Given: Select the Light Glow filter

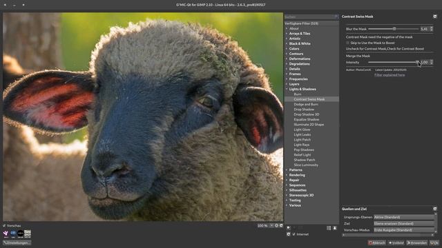Looking at the screenshot, I should click(302, 130).
